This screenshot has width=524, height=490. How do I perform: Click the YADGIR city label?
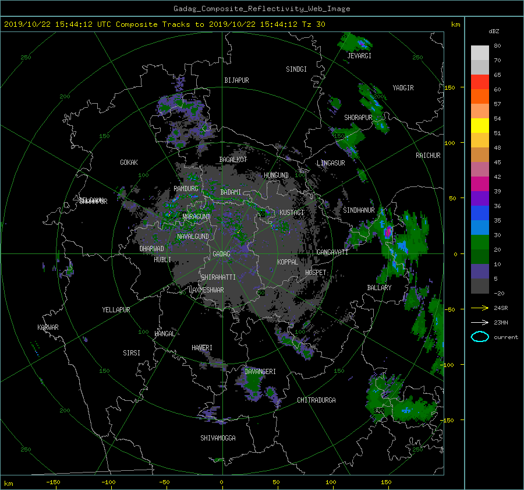pyautogui.click(x=403, y=88)
